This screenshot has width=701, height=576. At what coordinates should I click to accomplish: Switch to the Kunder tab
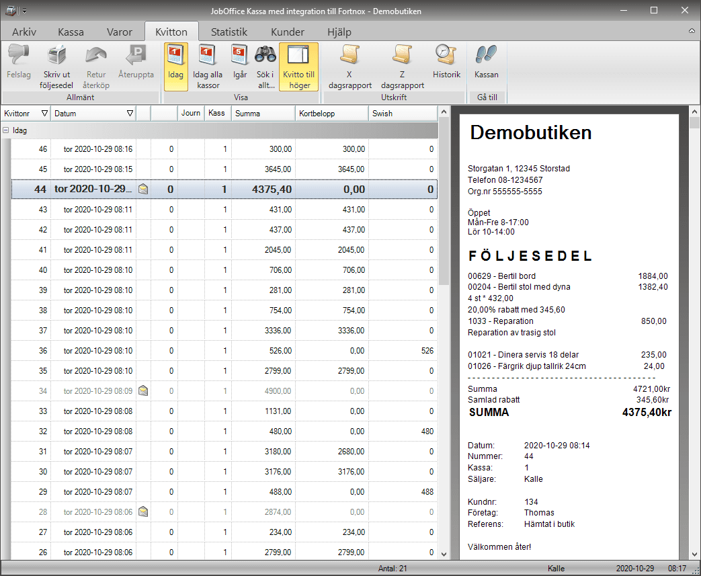(288, 32)
